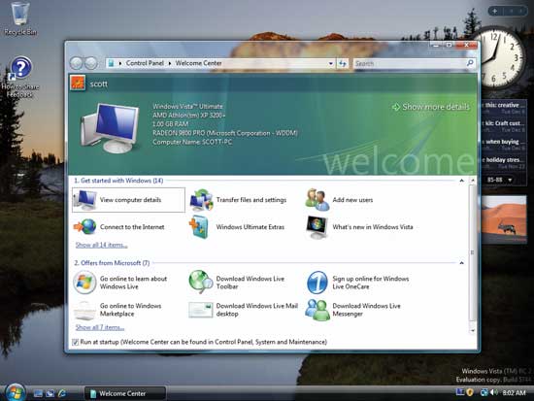Click Go online to learn about Windows Live
Viewport: 534px width, 401px height.
coord(134,283)
